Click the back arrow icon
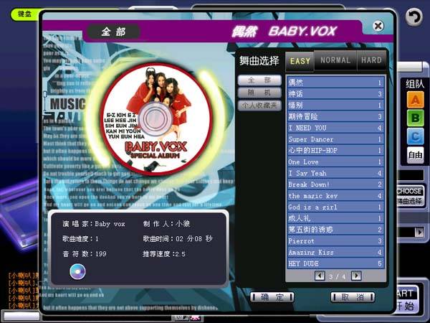This screenshot has width=430, height=323. pos(414,17)
